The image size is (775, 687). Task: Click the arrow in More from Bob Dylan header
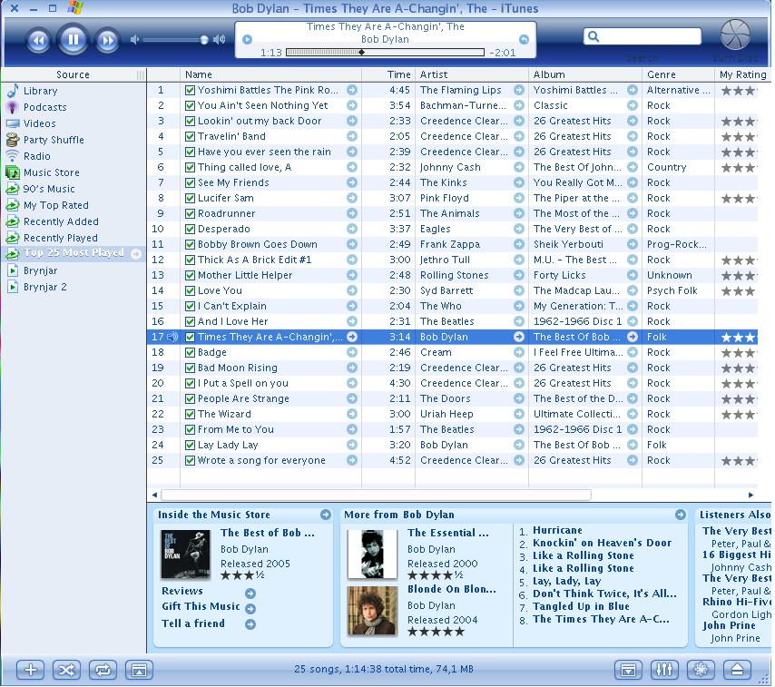(x=681, y=515)
